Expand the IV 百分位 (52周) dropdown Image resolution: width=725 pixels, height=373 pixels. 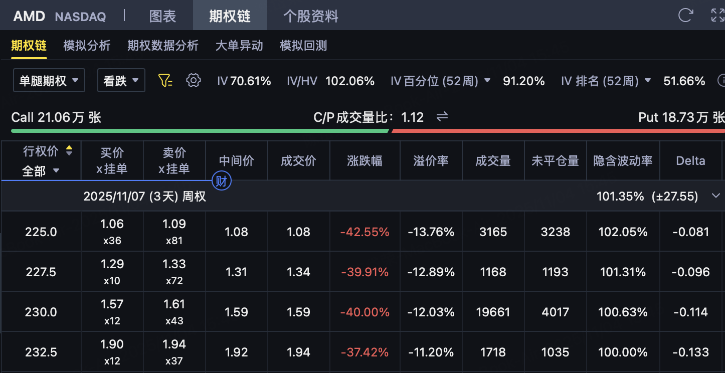487,81
